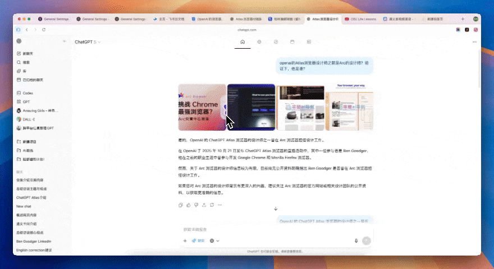The width and height of the screenshot is (494, 269).
Task: Click the regenerate response icon
Action: pos(212,205)
